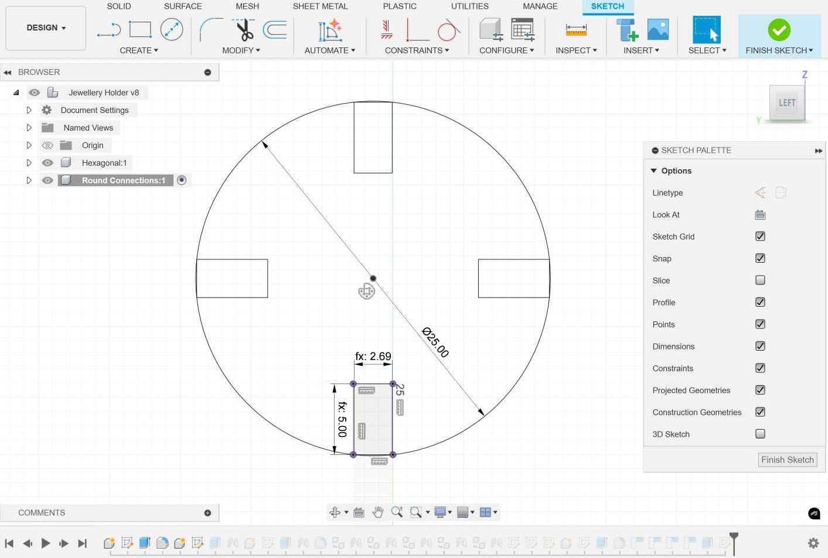Screen dimensions: 828x558
Task: Open the INSPECT dropdown menu
Action: 576,50
